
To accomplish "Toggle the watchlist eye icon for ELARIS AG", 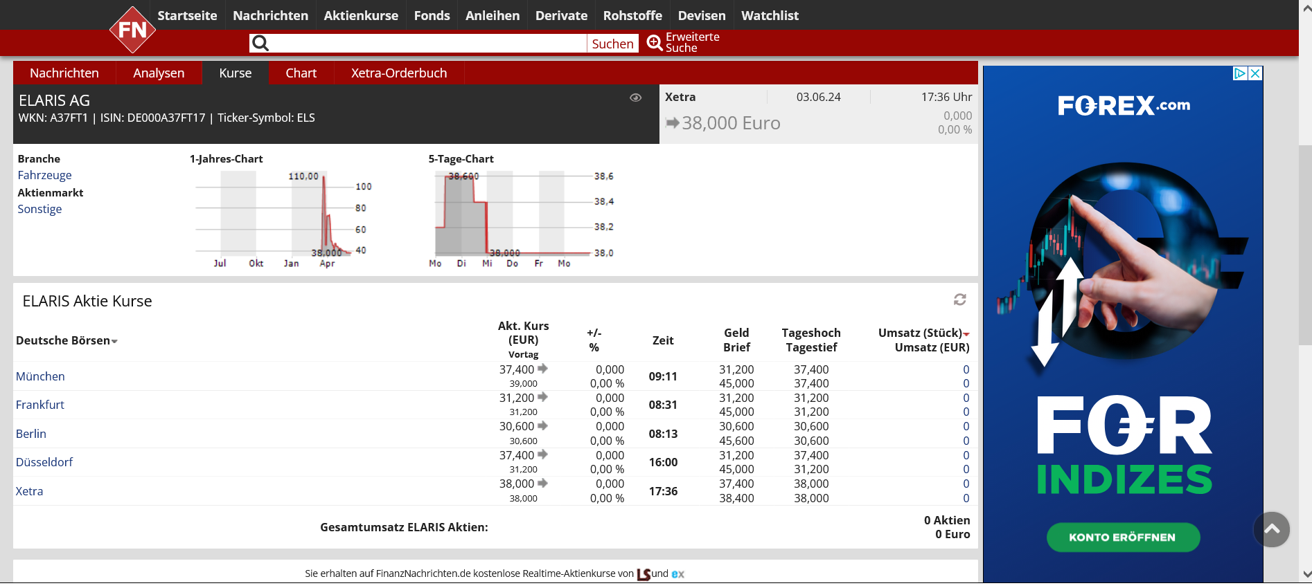I will [x=635, y=98].
